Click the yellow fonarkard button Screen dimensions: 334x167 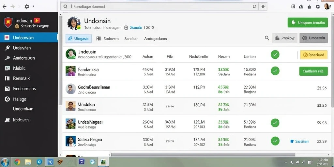(x=314, y=55)
